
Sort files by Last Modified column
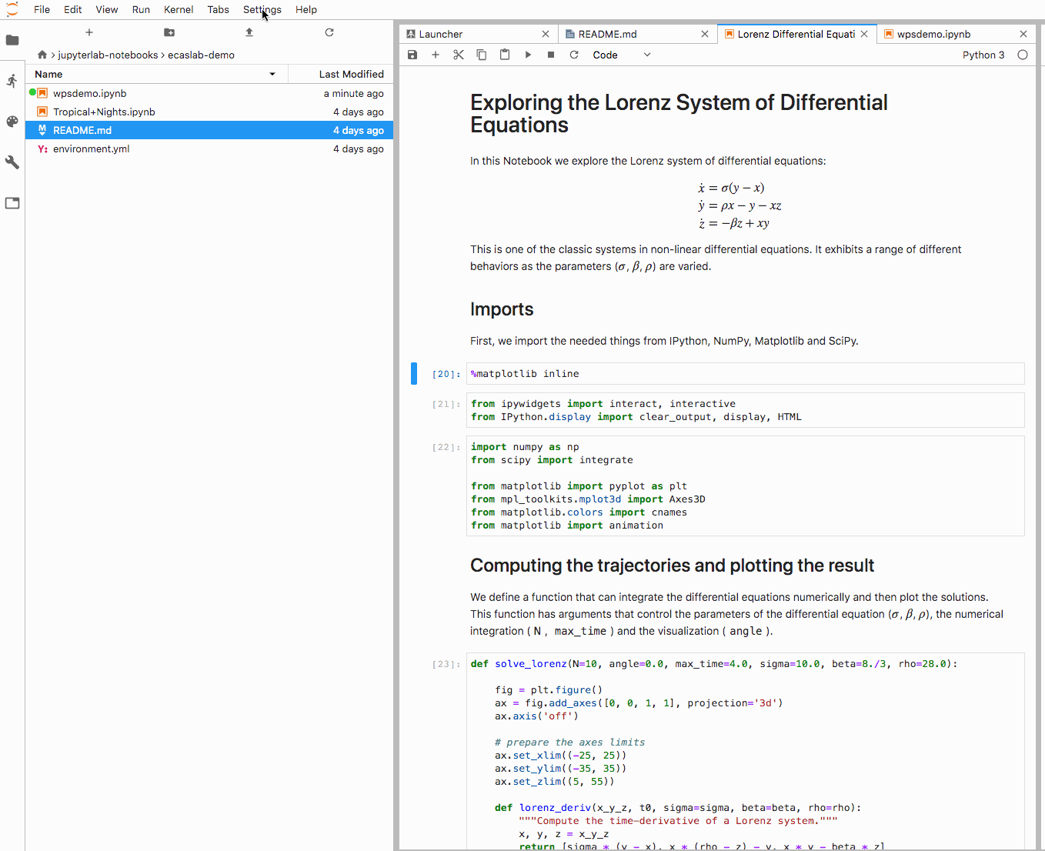[341, 74]
